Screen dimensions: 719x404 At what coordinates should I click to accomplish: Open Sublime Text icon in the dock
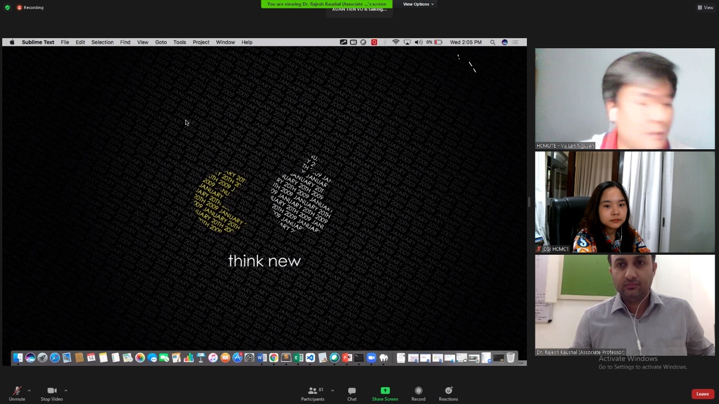[286, 358]
